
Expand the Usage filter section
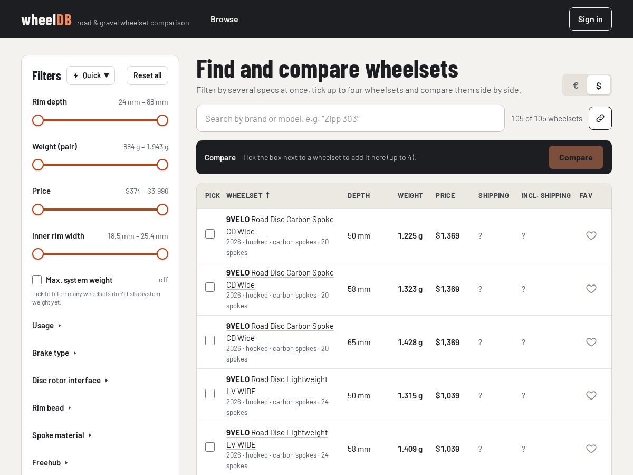[x=47, y=326]
